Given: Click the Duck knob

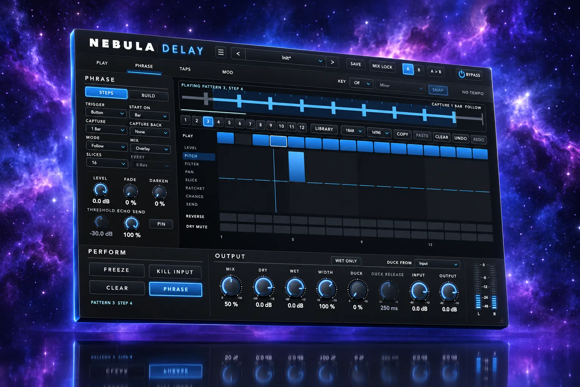Looking at the screenshot, I should (357, 289).
